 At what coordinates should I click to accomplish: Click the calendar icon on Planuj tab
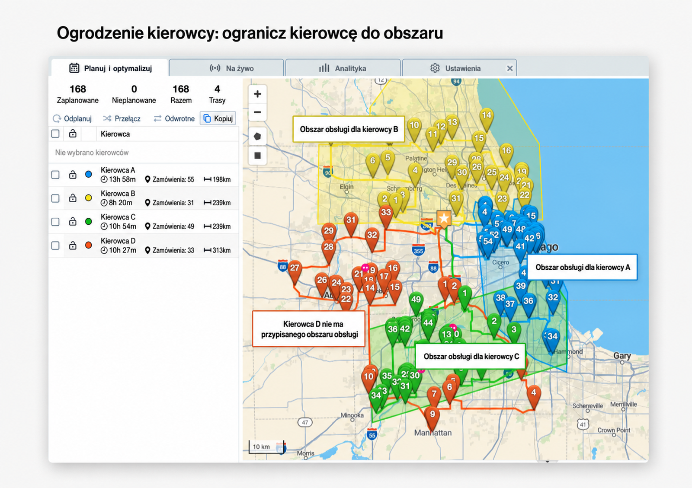tap(74, 68)
